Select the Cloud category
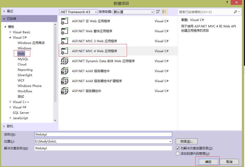The width and height of the screenshot is (245, 167). pyautogui.click(x=22, y=64)
